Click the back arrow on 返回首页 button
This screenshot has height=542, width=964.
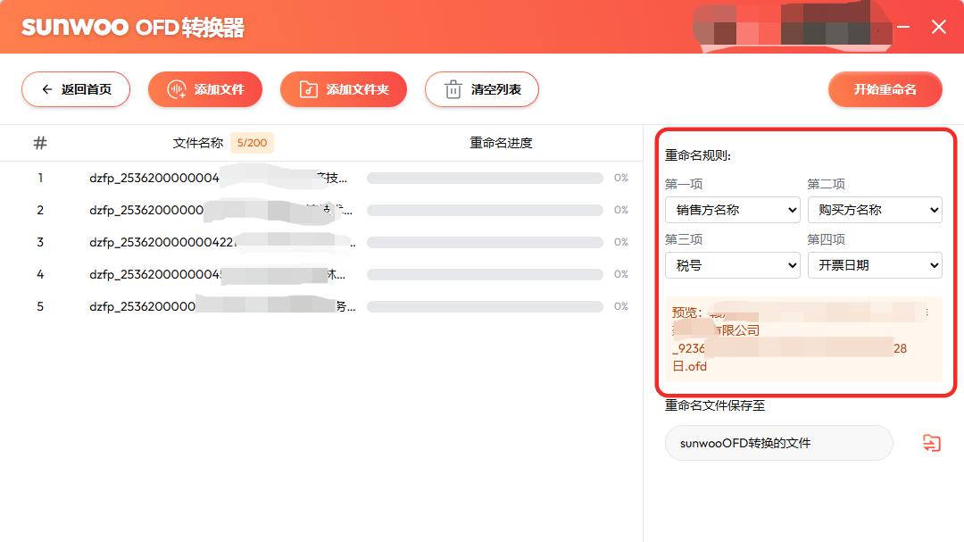click(x=46, y=89)
